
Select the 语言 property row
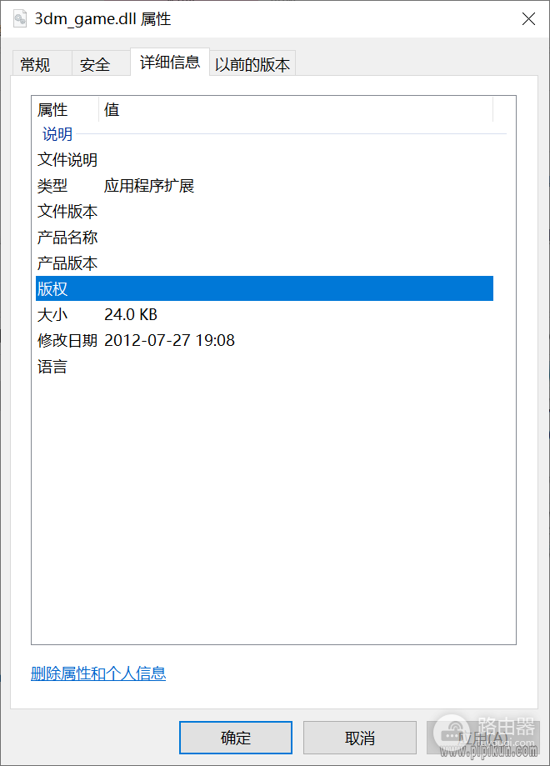point(52,367)
